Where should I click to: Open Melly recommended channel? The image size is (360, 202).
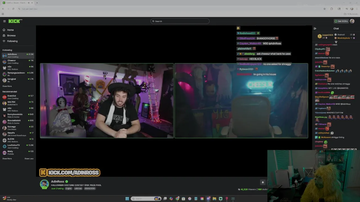pos(18,153)
